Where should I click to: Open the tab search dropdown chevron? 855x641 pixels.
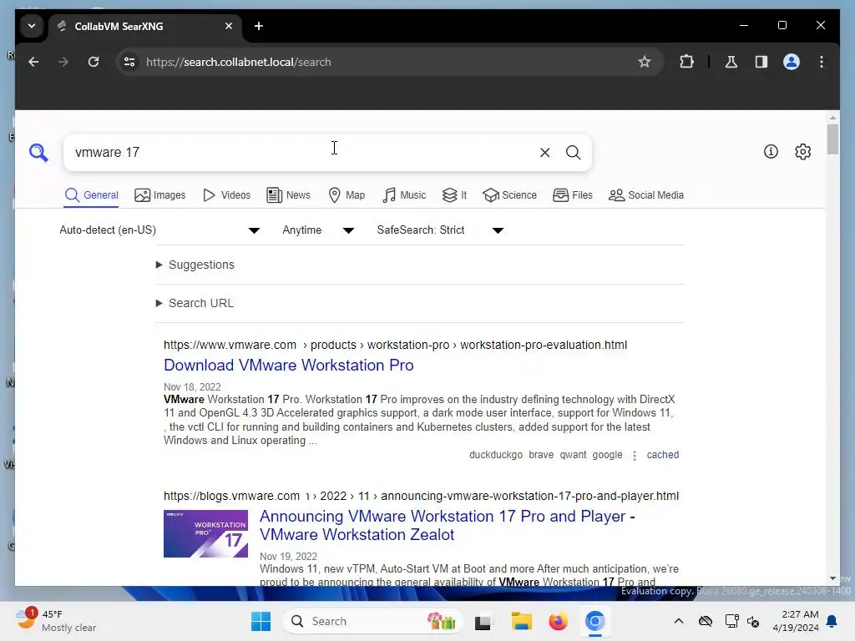(x=32, y=26)
